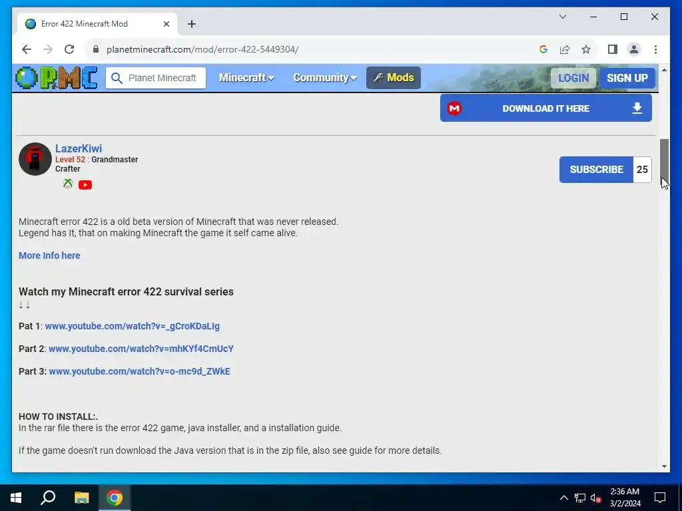This screenshot has height=511, width=682.
Task: Open the Pat 1 YouTube link
Action: [133, 326]
